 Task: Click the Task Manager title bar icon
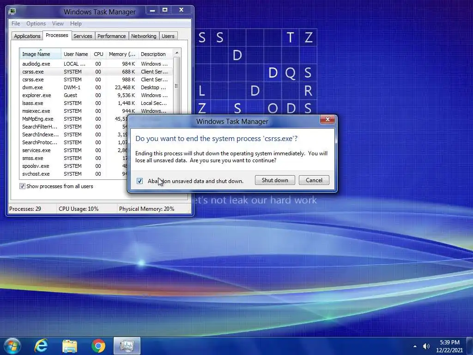coord(12,12)
